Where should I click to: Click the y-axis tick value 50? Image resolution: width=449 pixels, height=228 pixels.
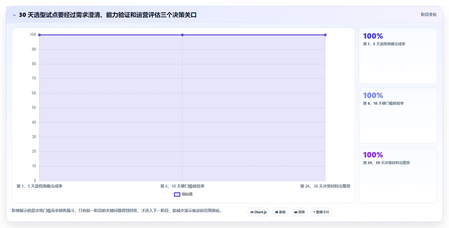coord(34,108)
